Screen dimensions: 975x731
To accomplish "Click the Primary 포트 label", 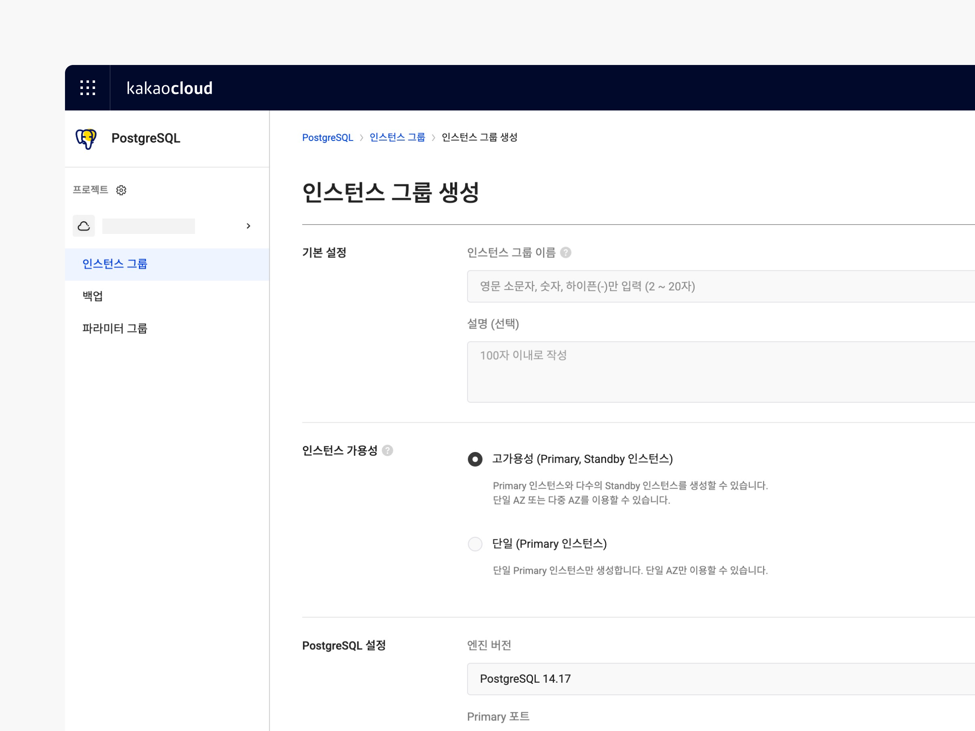I will pyautogui.click(x=498, y=716).
